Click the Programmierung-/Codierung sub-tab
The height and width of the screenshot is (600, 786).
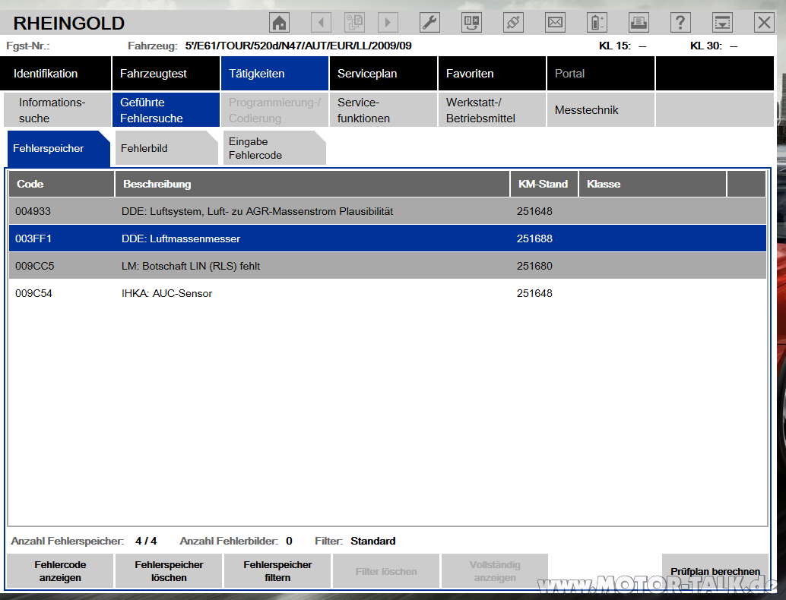click(x=274, y=109)
